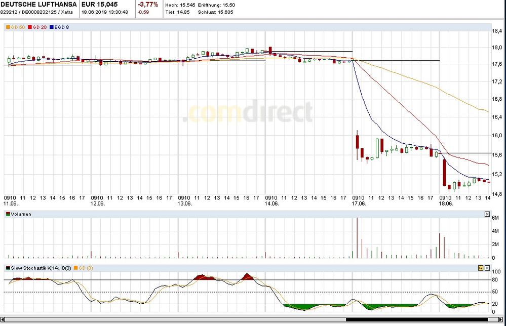506x326 pixels.
Task: Click the EGD 8 legend text
Action: pyautogui.click(x=62, y=27)
